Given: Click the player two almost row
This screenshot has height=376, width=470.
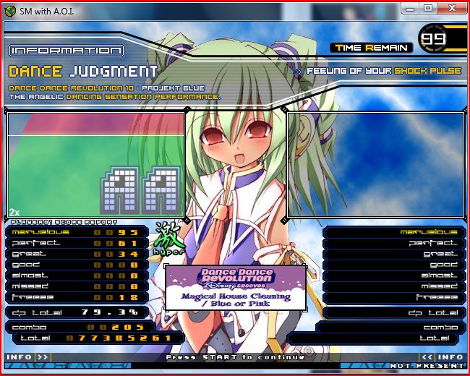Looking at the screenshot, I should click(x=394, y=275).
